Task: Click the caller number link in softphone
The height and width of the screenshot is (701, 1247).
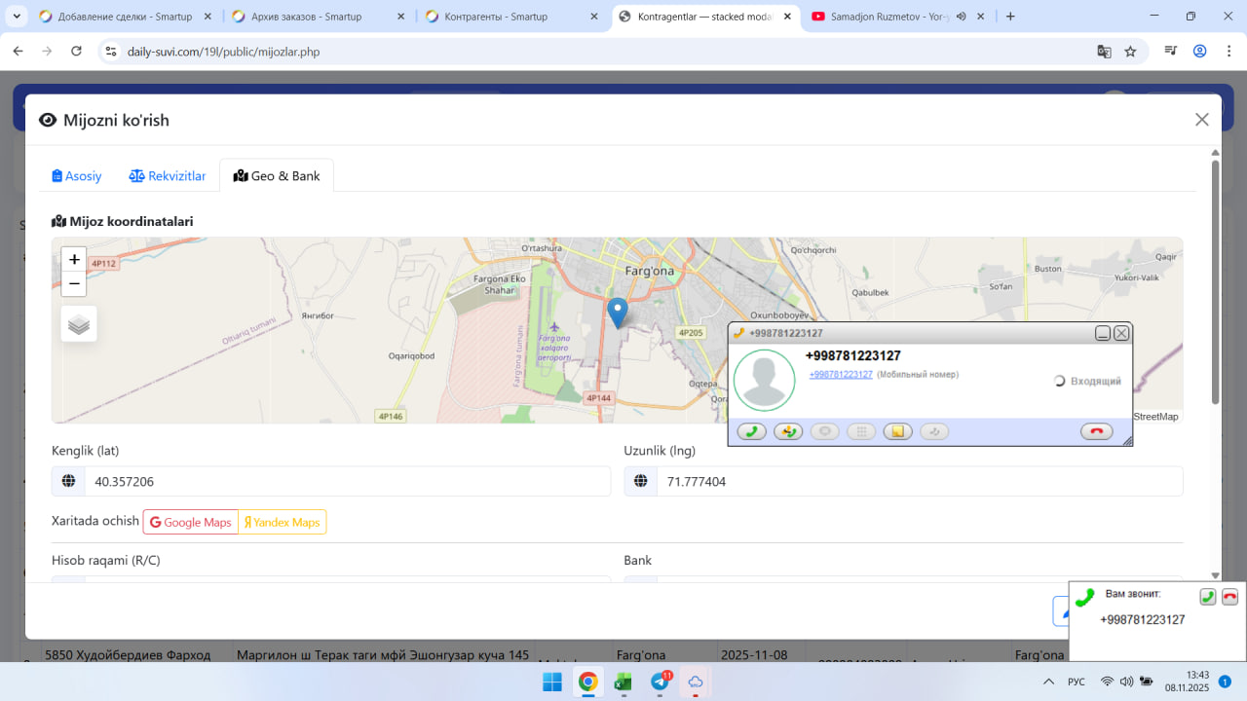Action: 841,375
